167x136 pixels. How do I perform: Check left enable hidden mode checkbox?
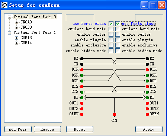click(111, 51)
